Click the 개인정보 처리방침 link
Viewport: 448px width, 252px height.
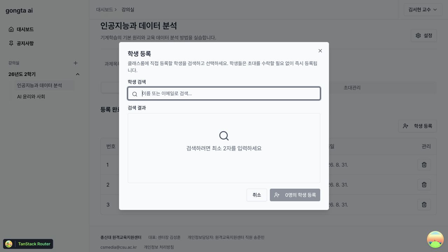[159, 247]
